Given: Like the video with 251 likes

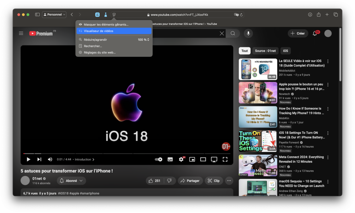Looking at the screenshot, I should click(155, 181).
